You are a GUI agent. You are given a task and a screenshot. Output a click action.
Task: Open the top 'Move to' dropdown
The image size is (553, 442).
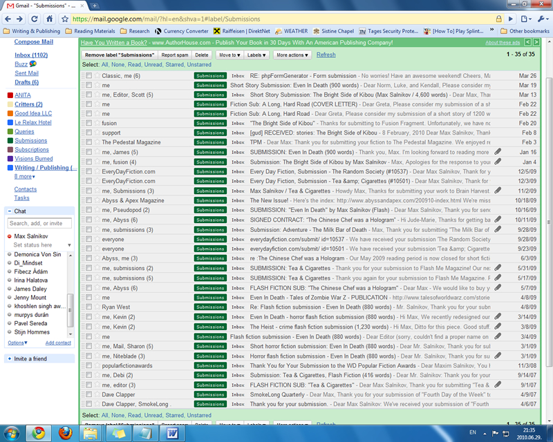tap(227, 55)
